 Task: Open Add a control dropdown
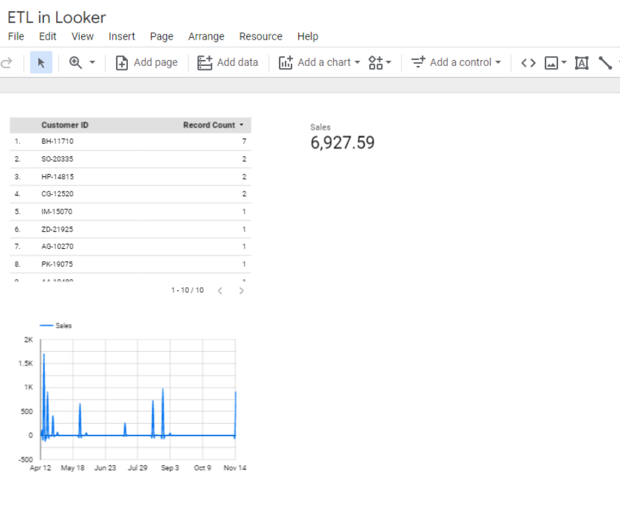pos(456,63)
